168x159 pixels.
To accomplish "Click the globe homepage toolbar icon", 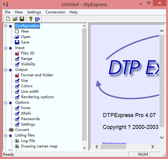I will [x=38, y=19].
